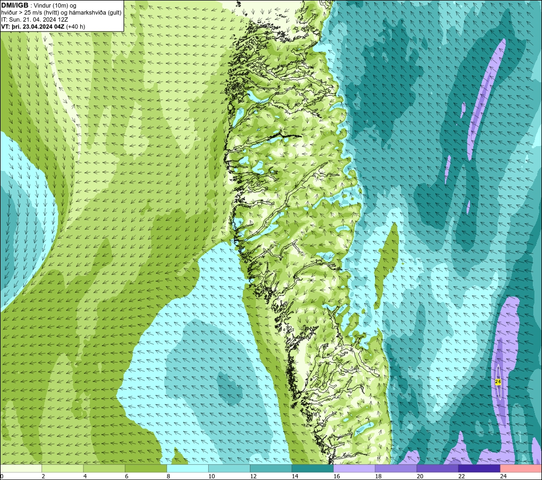542x480 pixels.
Task: Select the 8–10 m/s pale cyan swatch
Action: (x=188, y=469)
